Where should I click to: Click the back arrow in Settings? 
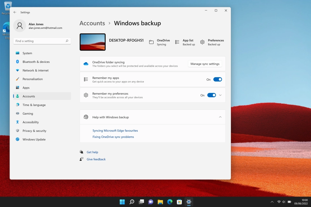click(x=15, y=12)
